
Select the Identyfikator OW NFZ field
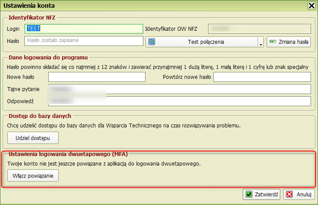pos(260,29)
